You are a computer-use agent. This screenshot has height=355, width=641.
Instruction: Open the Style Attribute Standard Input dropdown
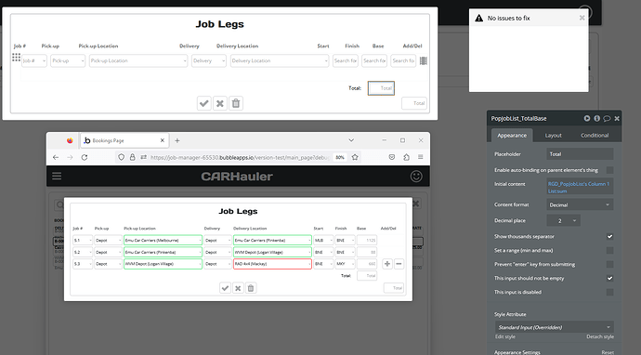555,327
